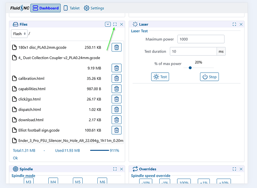Screen dimensions: 257x188
Task: Click the FluidNC logo
Action: pyautogui.click(x=19, y=8)
